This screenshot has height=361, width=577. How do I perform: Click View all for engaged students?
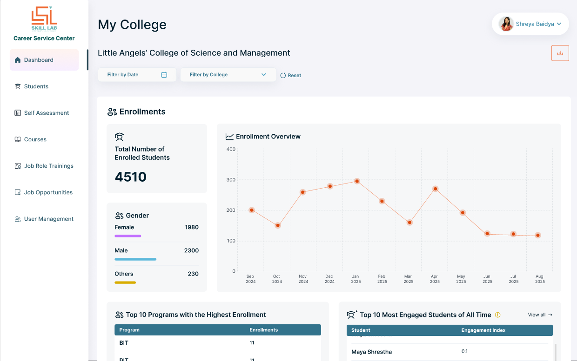pos(540,315)
